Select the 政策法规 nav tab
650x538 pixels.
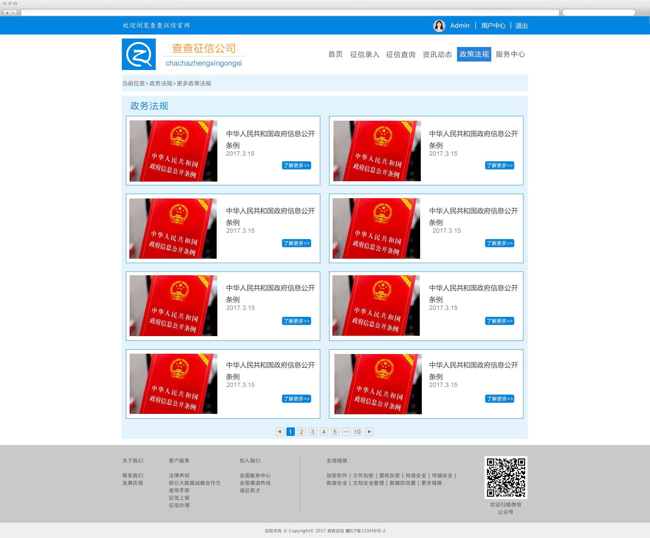click(x=474, y=54)
